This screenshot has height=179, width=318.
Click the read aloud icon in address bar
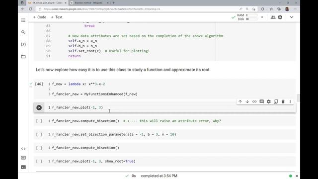pyautogui.click(x=240, y=9)
